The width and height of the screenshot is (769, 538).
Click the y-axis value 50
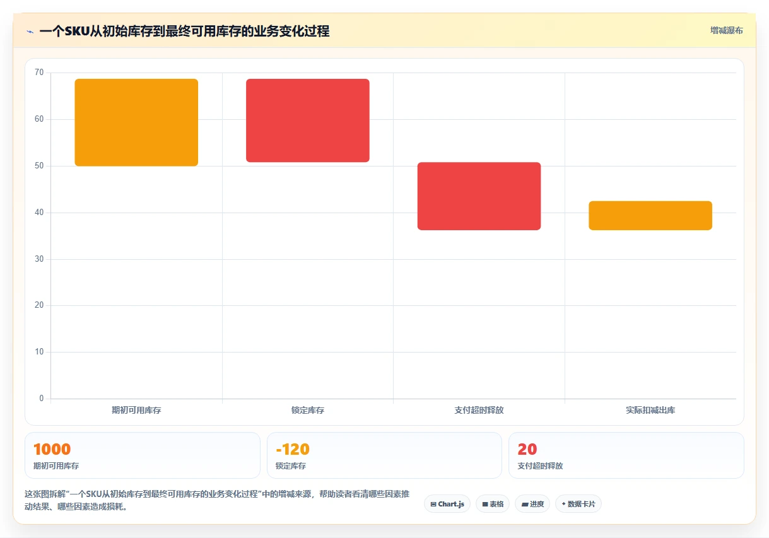click(x=39, y=166)
